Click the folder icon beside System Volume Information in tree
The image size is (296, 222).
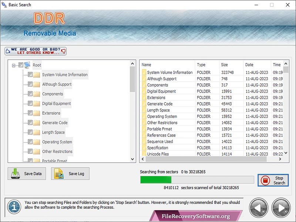pyautogui.click(x=37, y=75)
